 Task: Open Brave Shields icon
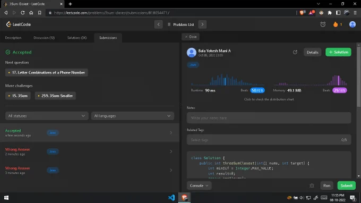coord(302,13)
